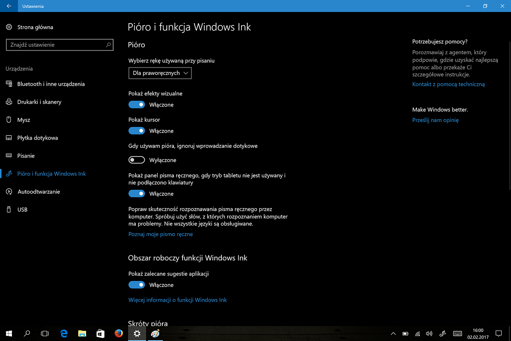The image size is (511, 341).
Task: Open taskbar search magnifier
Action: 27,333
